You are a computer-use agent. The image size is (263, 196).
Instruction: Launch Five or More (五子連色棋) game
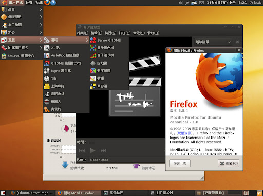pos(109,48)
